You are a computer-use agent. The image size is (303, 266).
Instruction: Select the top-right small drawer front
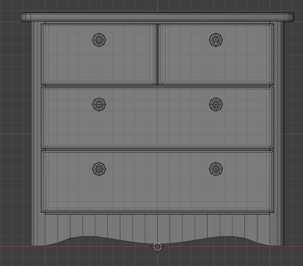pos(216,54)
